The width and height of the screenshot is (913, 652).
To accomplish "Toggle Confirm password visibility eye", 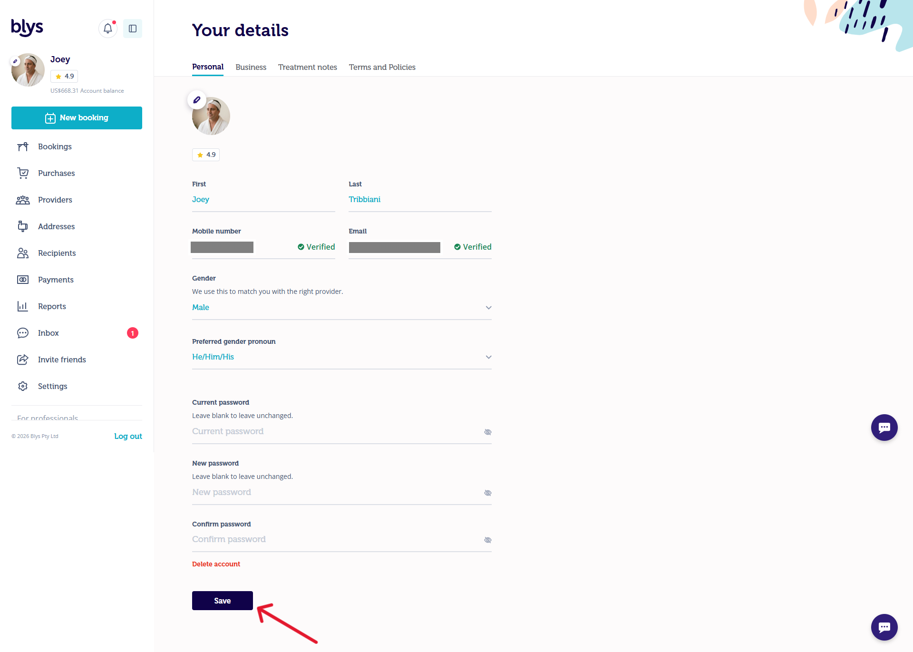I will tap(488, 540).
